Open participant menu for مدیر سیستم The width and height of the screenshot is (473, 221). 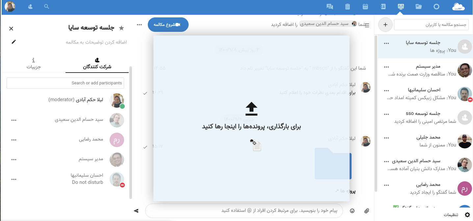click(14, 160)
